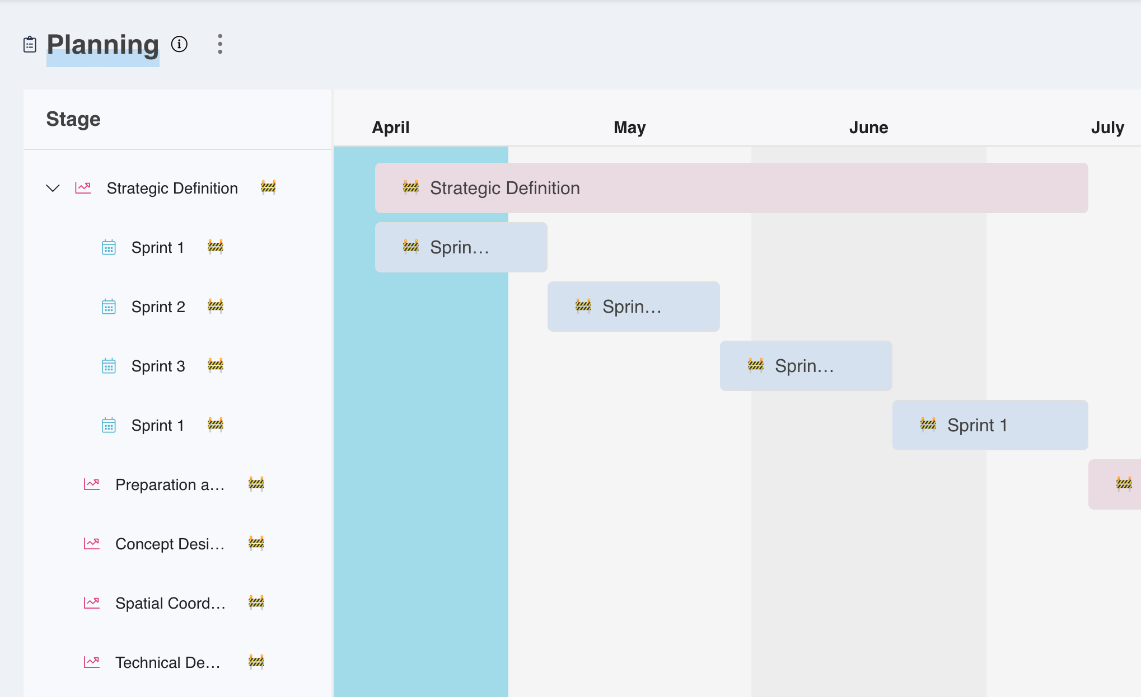Viewport: 1141px width, 697px height.
Task: Select the Preparation stage row
Action: tap(170, 484)
